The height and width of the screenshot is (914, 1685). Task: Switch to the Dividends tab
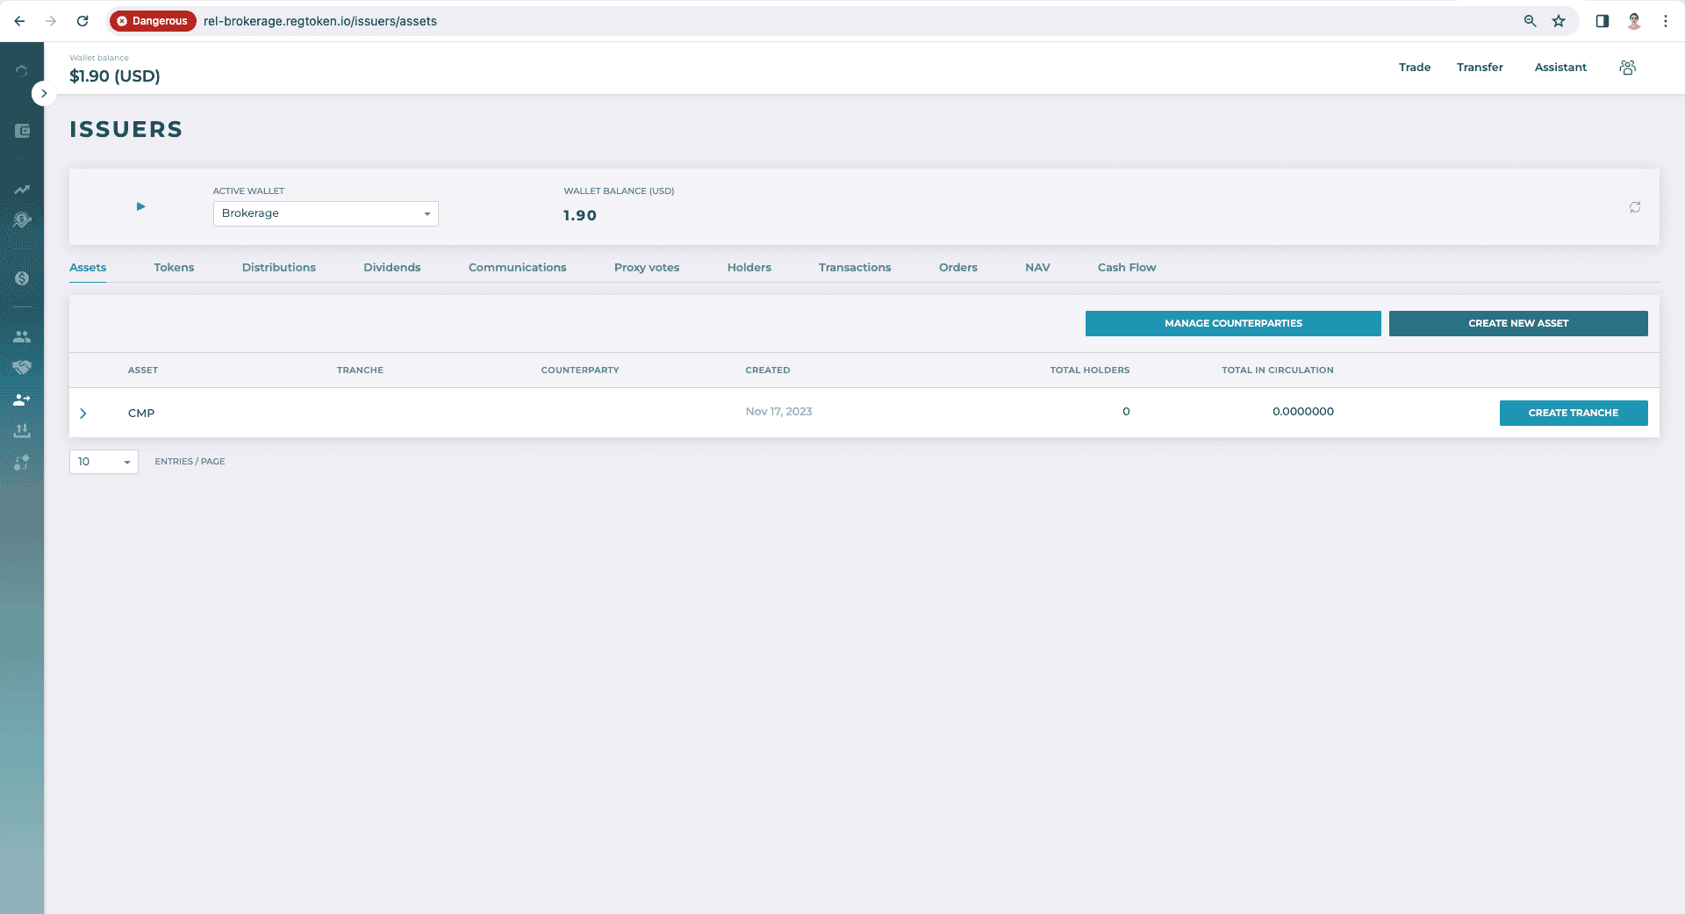(x=392, y=268)
